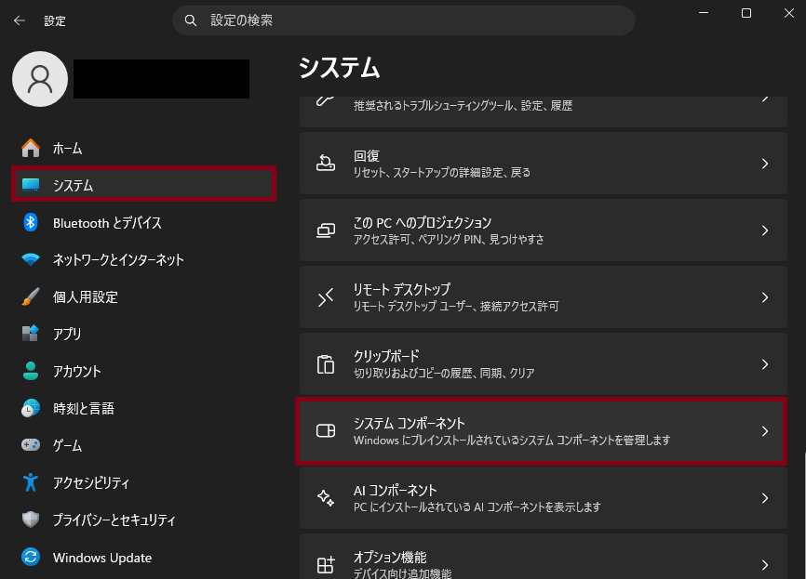Click the network Wi-Fi icon in sidebar
The image size is (806, 579).
(x=31, y=259)
